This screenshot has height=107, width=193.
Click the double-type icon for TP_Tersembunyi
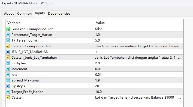pyautogui.click(x=8, y=40)
